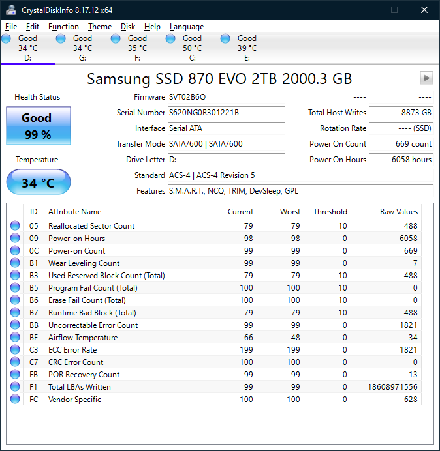Select raw value 18608971556
Viewport: 440px width, 451px height.
[x=392, y=387]
